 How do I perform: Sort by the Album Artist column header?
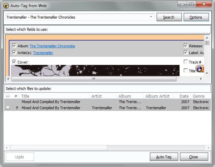point(159,96)
